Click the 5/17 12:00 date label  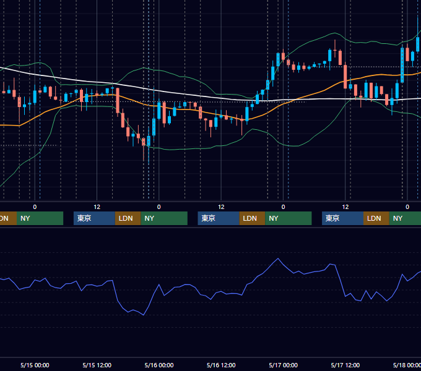[345, 365]
